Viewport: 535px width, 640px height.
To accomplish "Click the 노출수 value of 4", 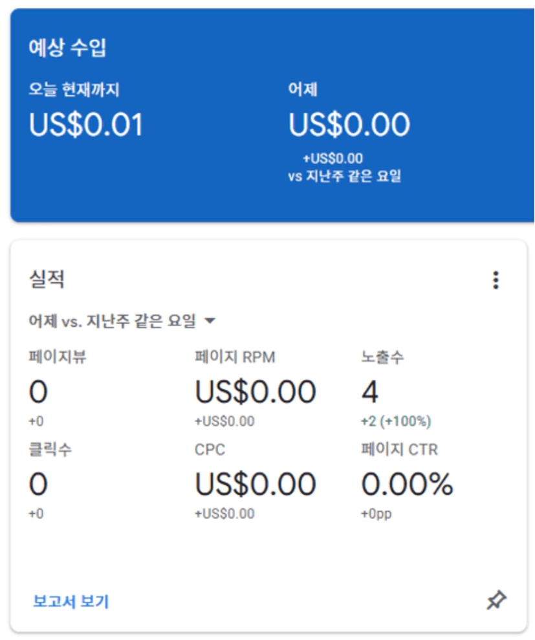I will [370, 392].
